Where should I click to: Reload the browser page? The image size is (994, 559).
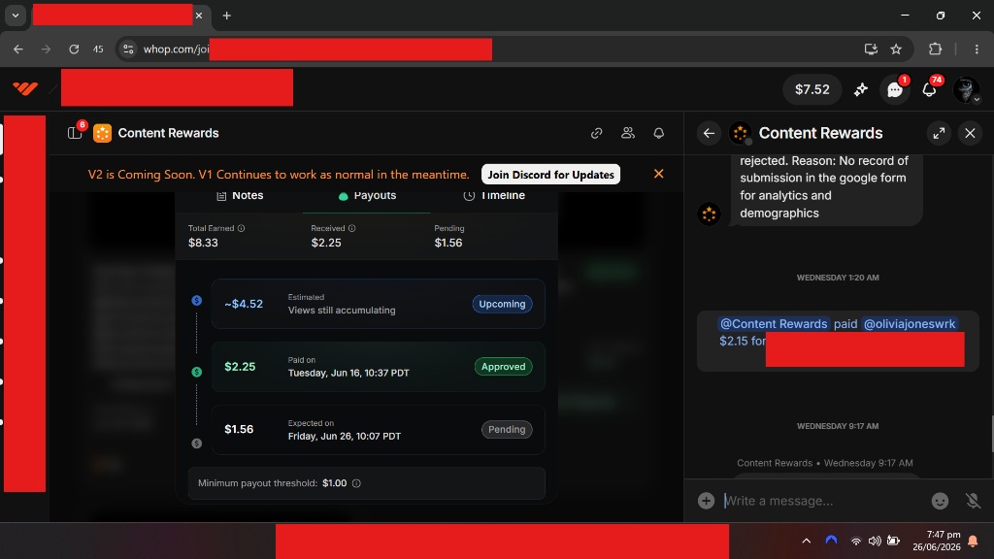tap(74, 49)
